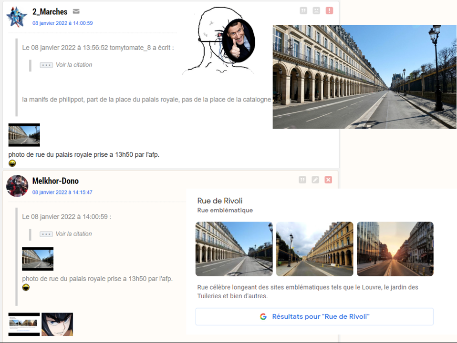Edit Melkhor-Dono's post with the pencil icon

coord(315,180)
